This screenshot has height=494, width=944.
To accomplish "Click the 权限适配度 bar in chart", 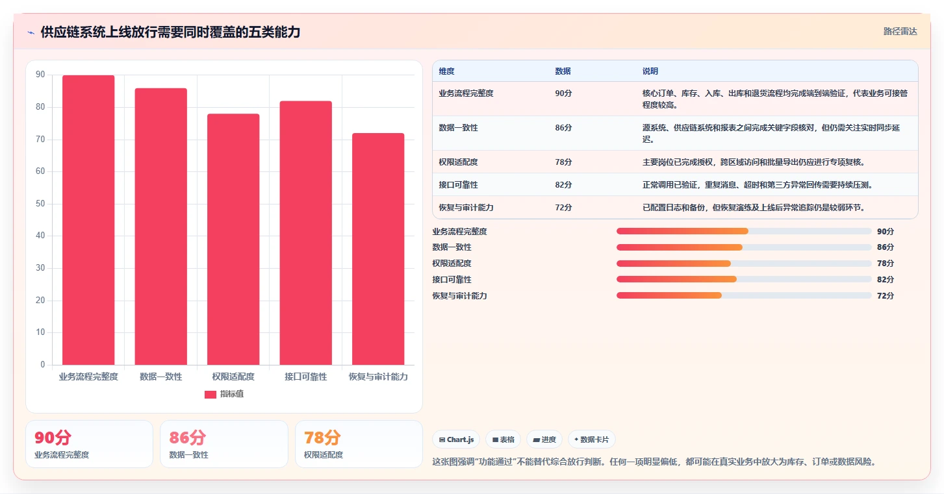I will click(x=233, y=240).
